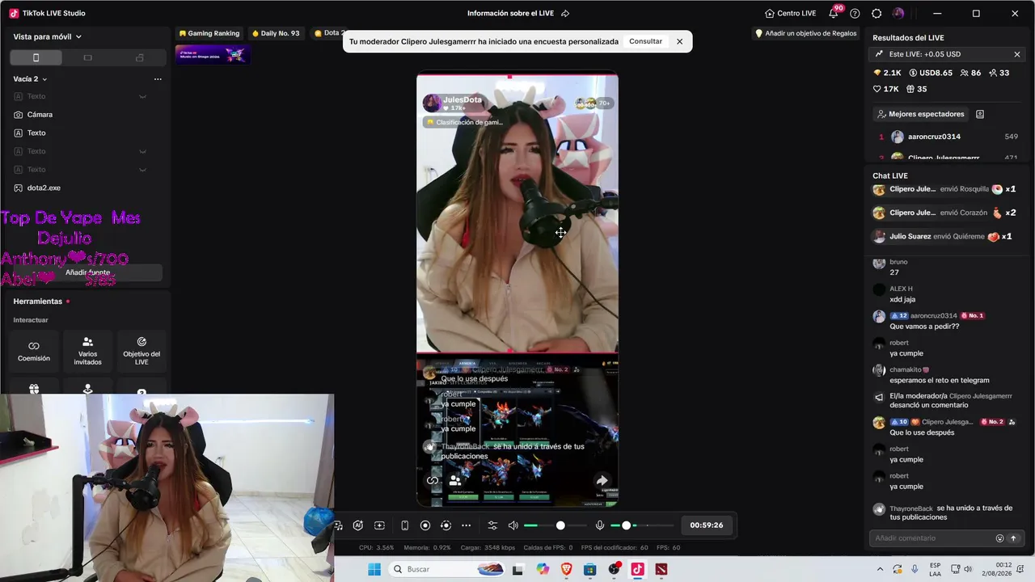Click the live timer 00:59:26
1035x582 pixels.
coord(707,525)
